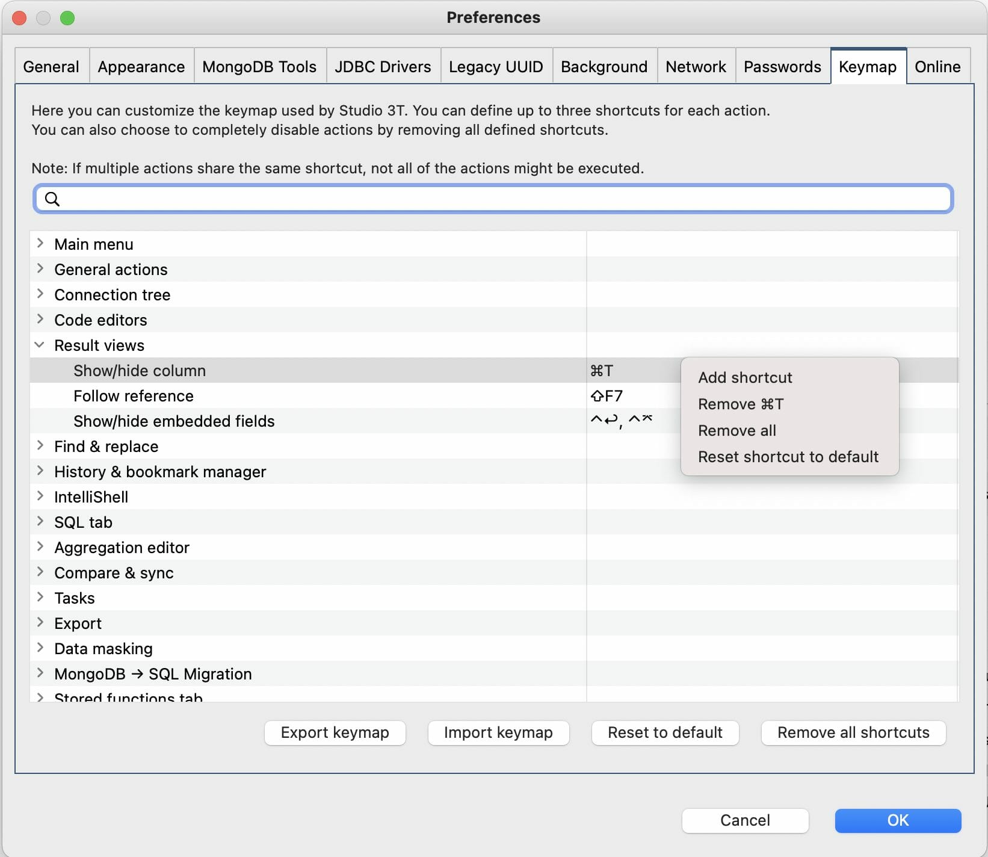Screen dimensions: 988x857
Task: Confirm preferences with the OK button
Action: point(897,820)
